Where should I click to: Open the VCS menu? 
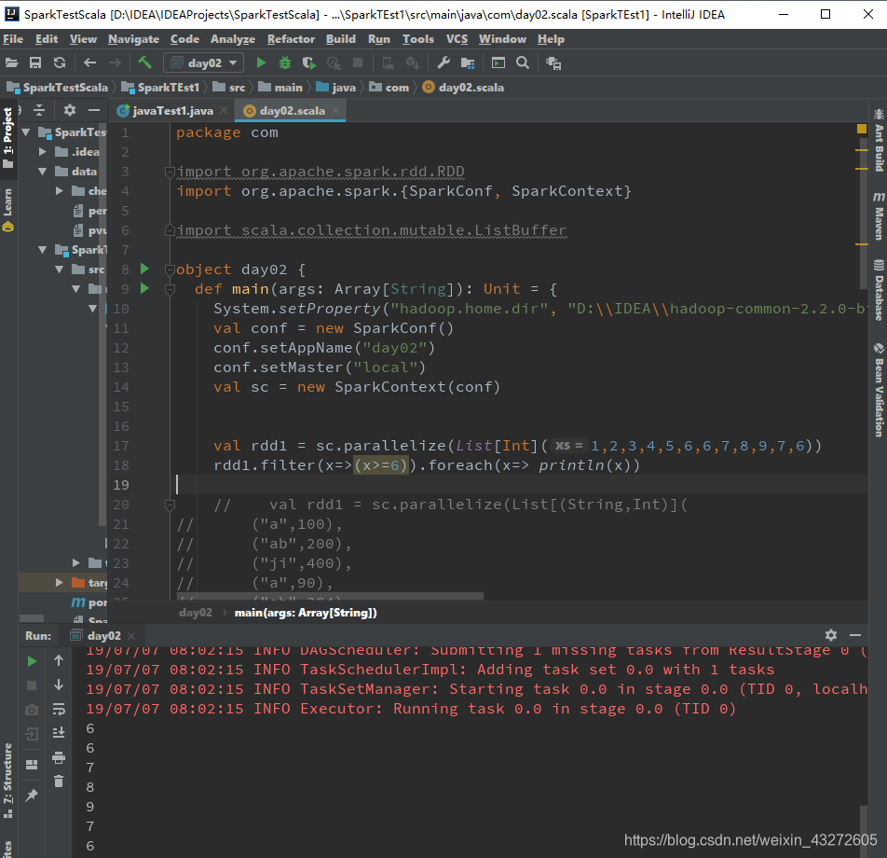(457, 39)
